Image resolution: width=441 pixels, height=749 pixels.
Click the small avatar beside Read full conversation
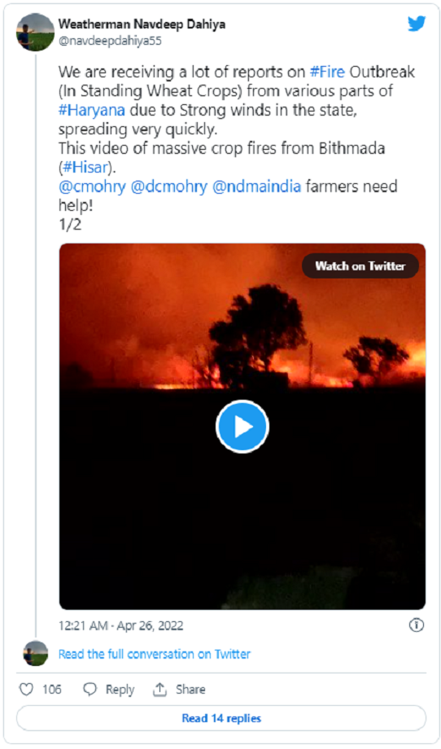click(36, 654)
